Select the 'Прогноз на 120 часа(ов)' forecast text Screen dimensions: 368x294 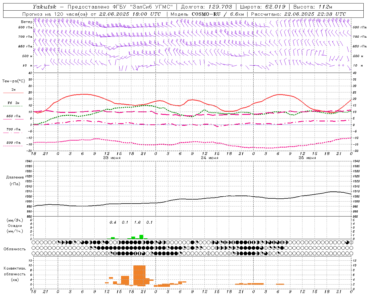coord(55,14)
